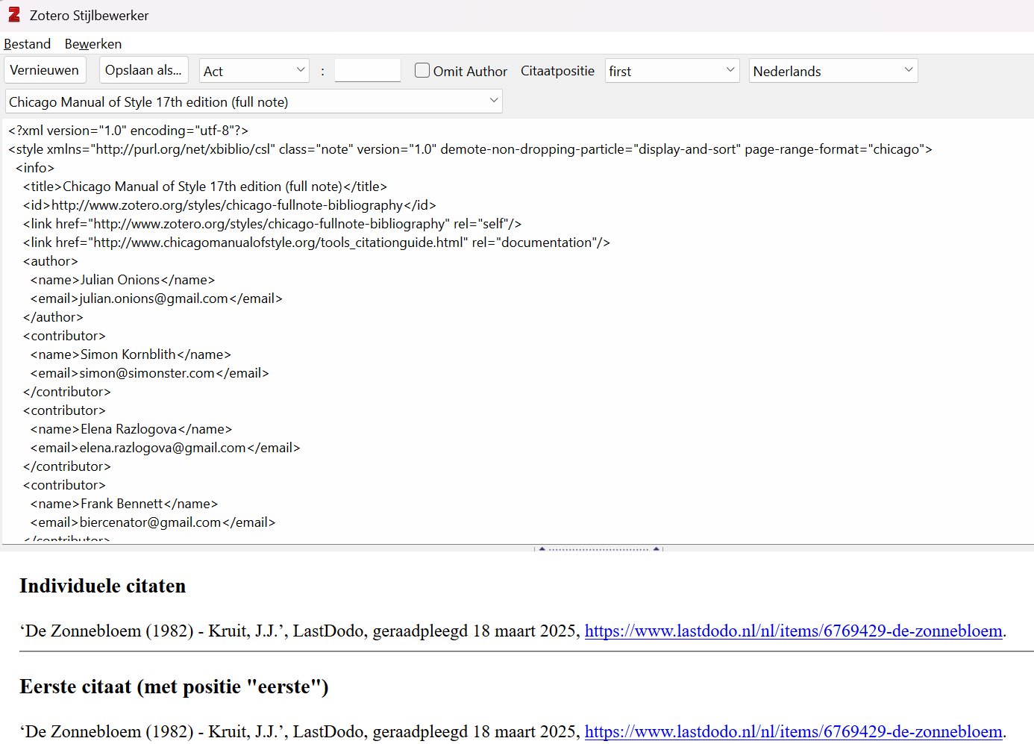This screenshot has height=744, width=1034.
Task: Click the style xmlns opening tag line
Action: point(470,149)
